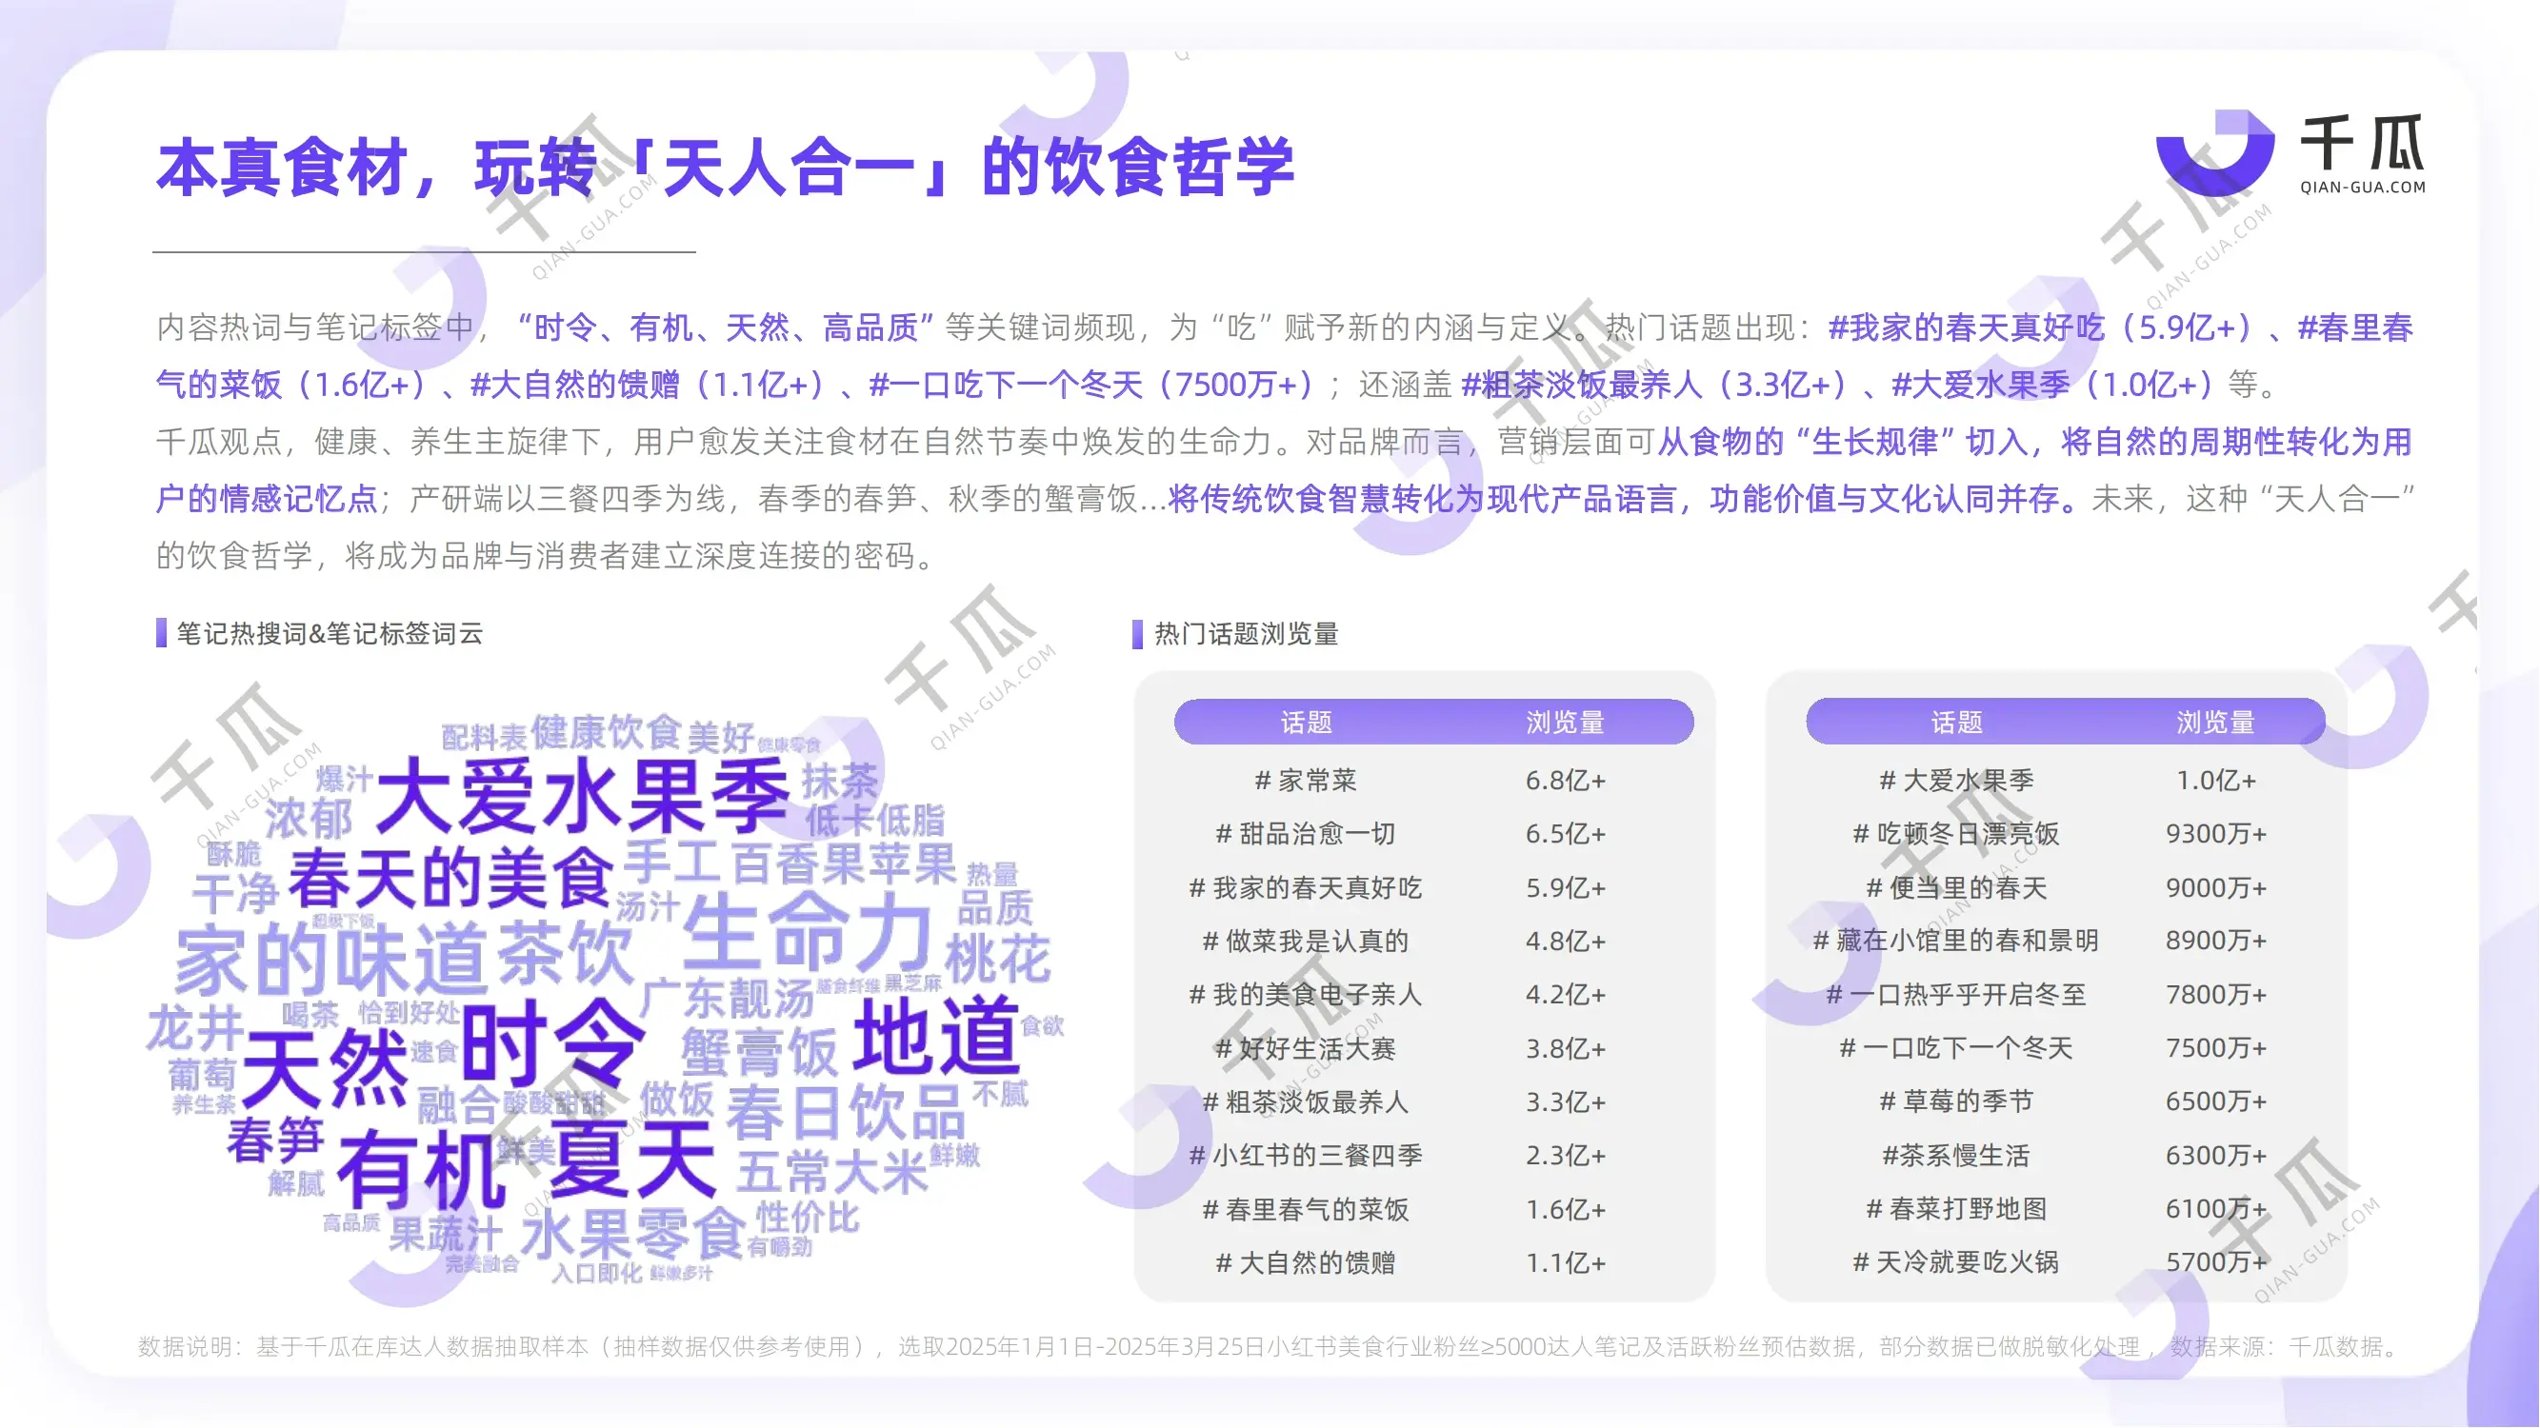Click the # 甜品治愈一切 topic
This screenshot has width=2540, height=1428.
click(1306, 834)
